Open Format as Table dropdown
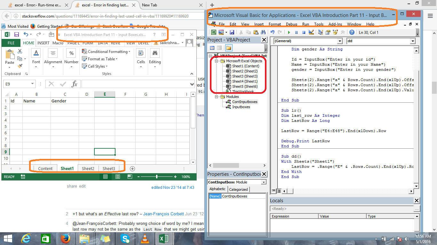 pos(100,59)
